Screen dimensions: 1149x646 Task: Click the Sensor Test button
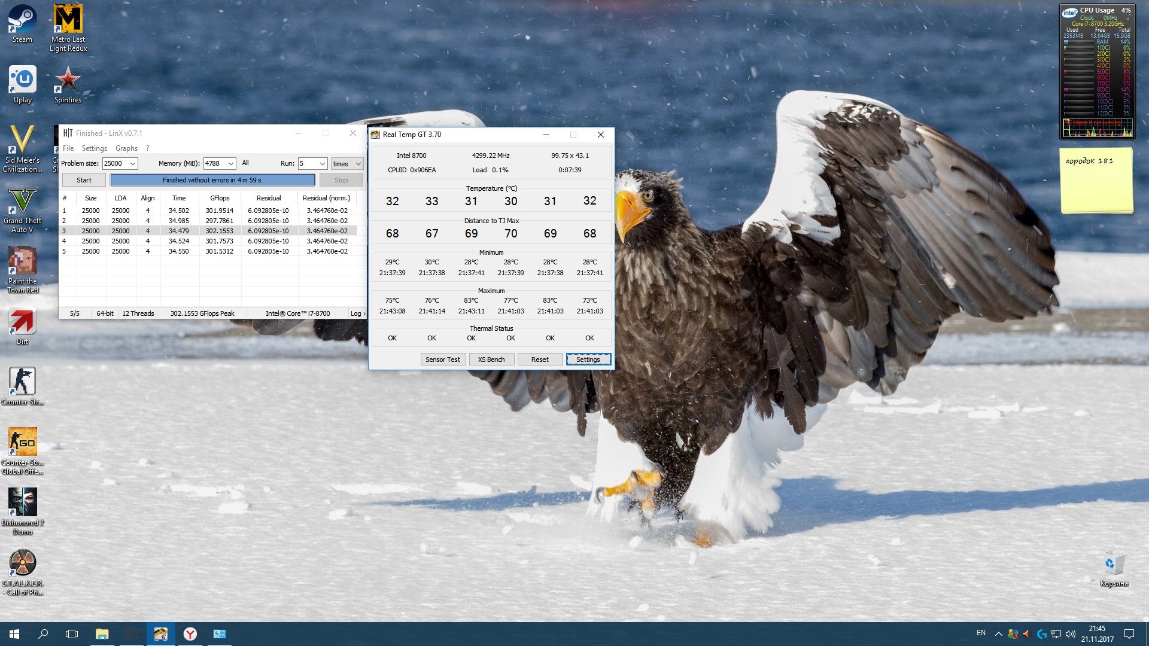pos(442,359)
